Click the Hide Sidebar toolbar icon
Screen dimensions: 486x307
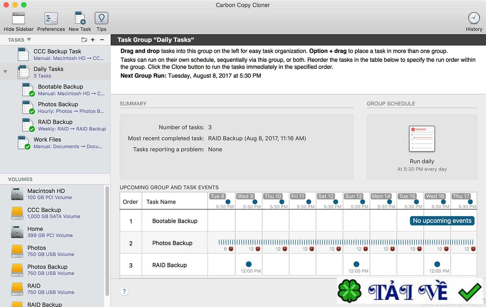click(18, 18)
